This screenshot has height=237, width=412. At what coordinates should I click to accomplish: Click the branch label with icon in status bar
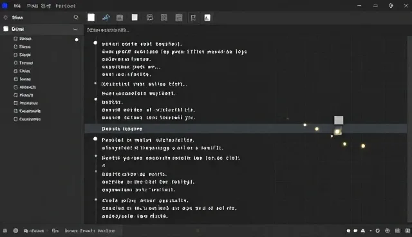click(33, 231)
